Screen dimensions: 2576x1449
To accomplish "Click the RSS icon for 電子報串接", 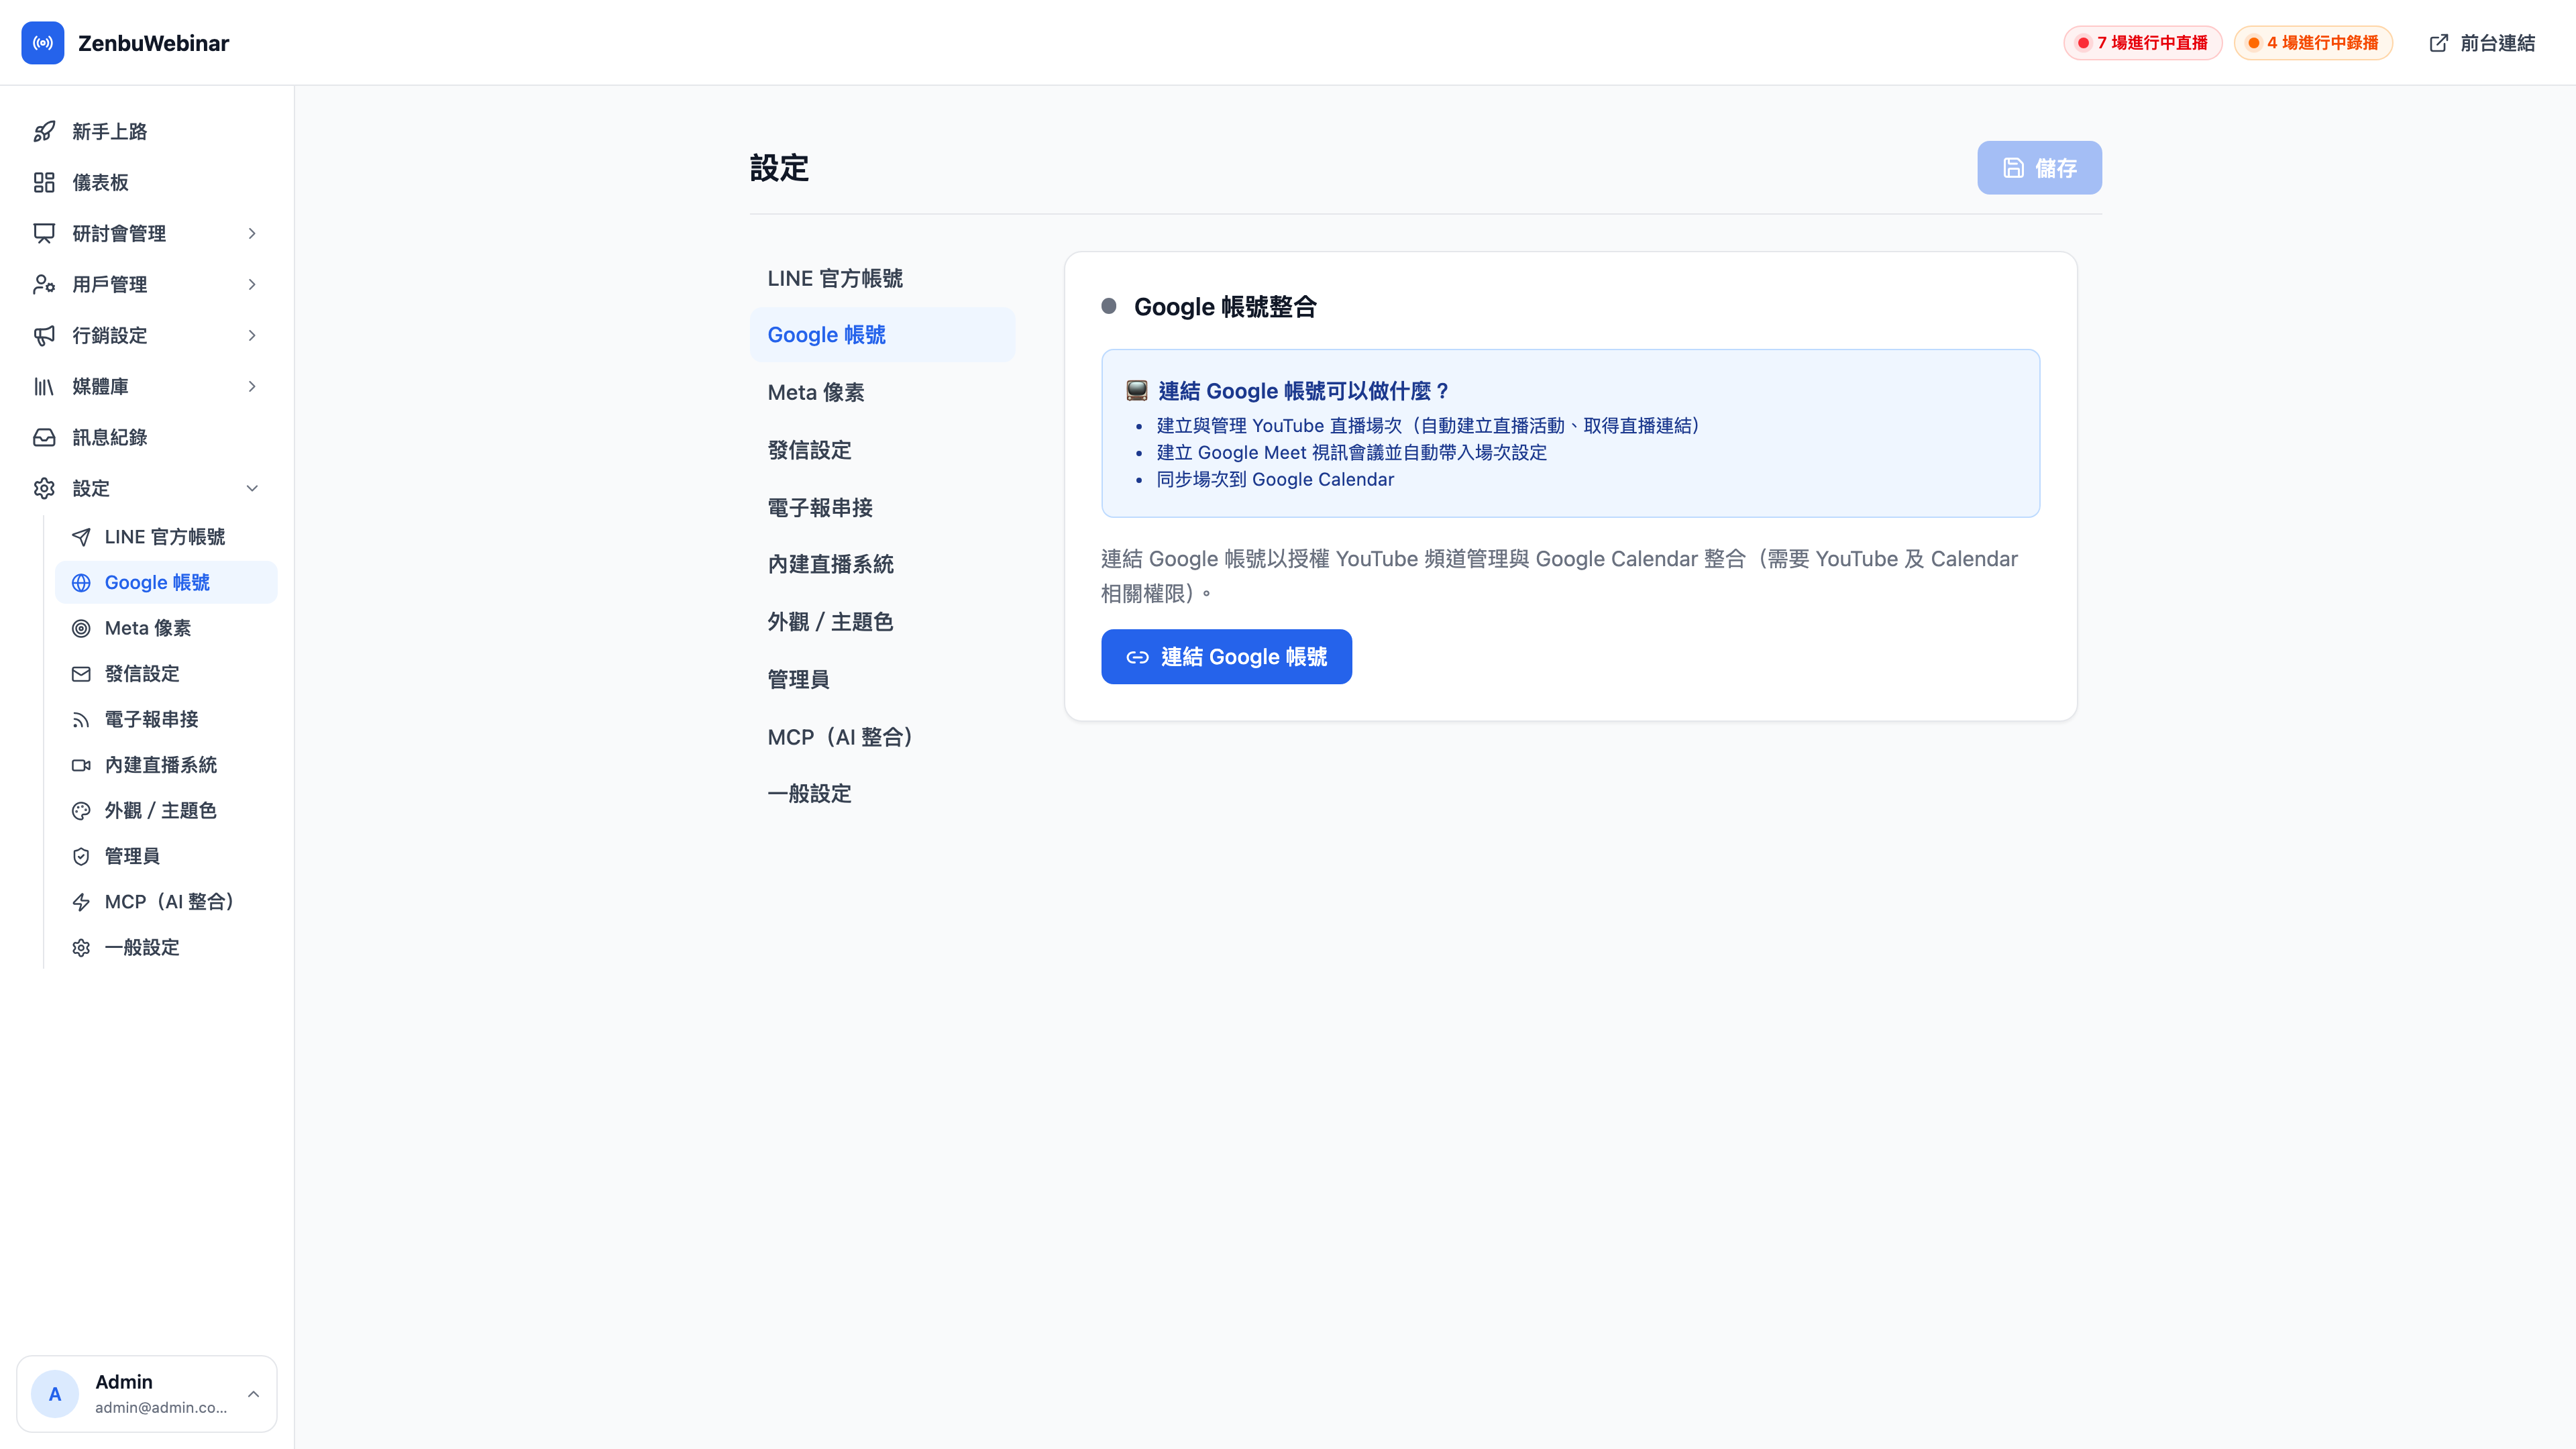I will tap(81, 720).
